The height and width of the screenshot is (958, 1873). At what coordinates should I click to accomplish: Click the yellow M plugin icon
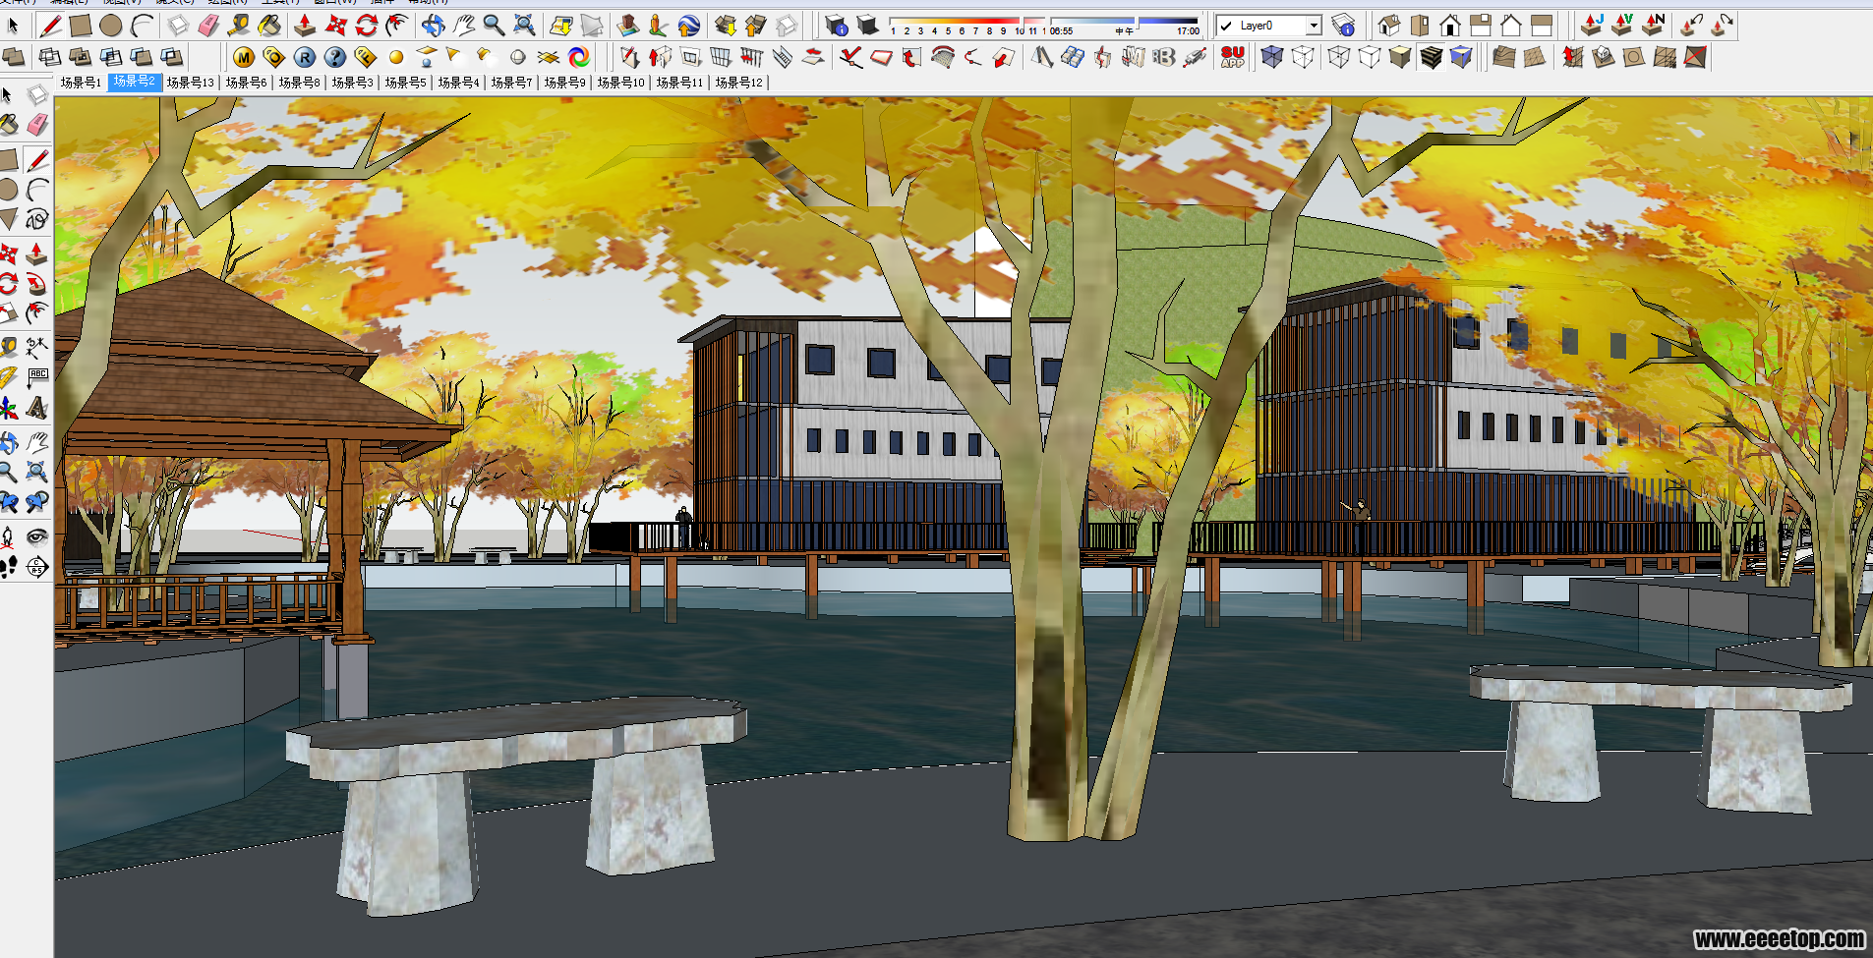coord(244,57)
